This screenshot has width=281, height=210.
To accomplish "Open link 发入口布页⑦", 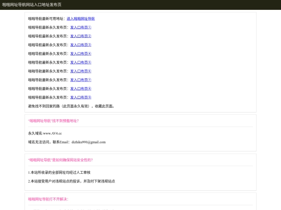I will (x=81, y=80).
